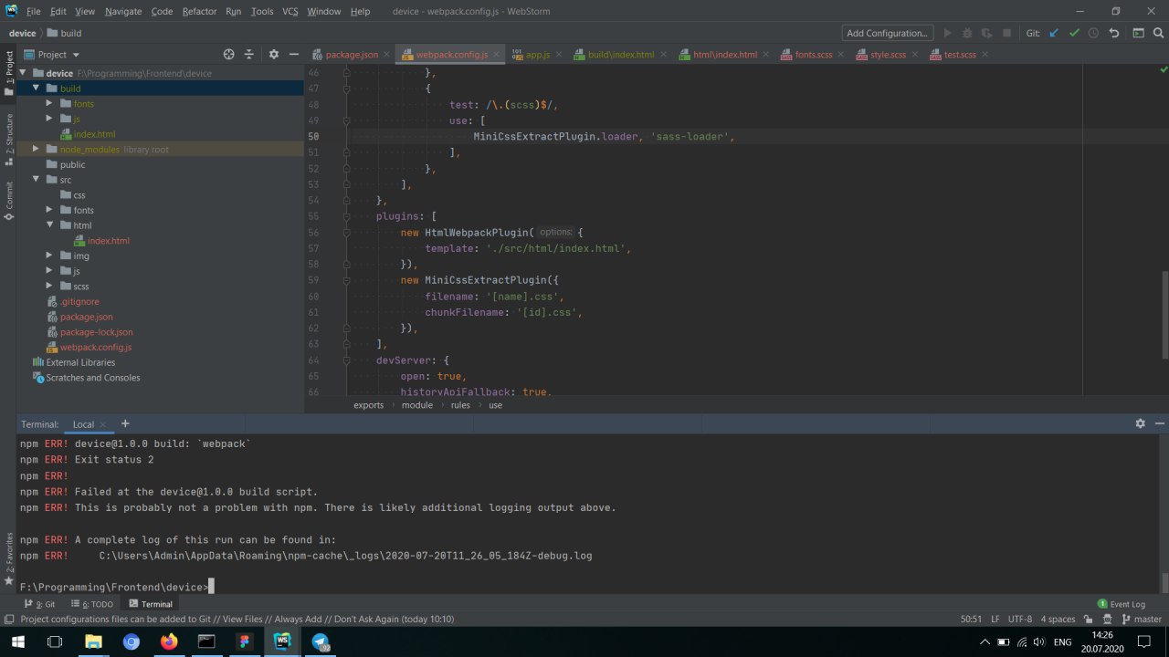
Task: Open the Commit tool window stripe
Action: tap(8, 201)
